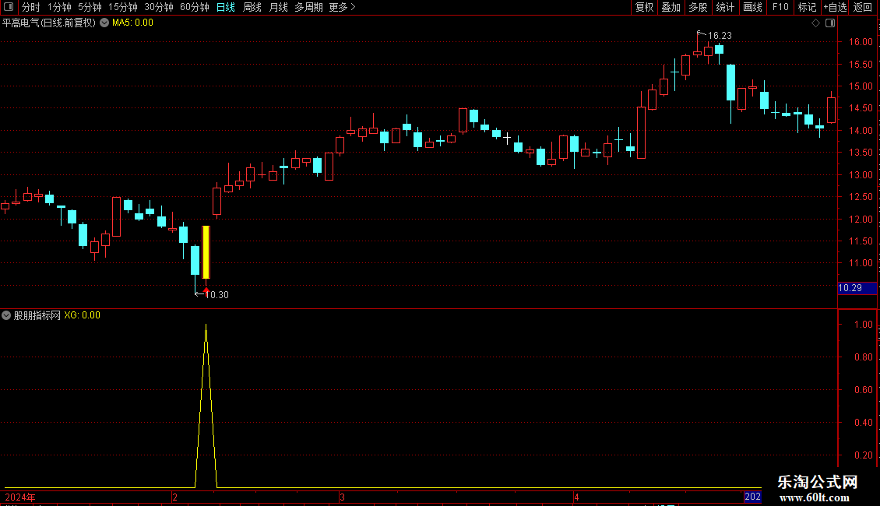
Task: Click the red diamond signal marker below candle
Action: pyautogui.click(x=206, y=290)
